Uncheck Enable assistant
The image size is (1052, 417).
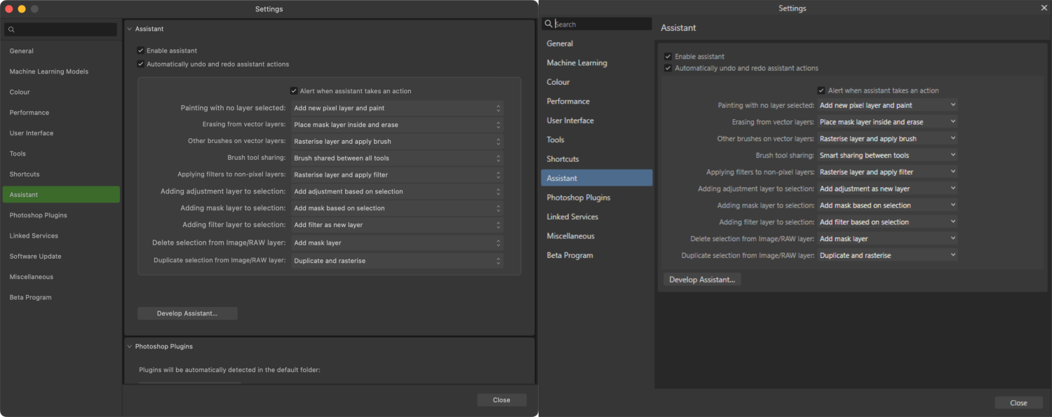[140, 50]
